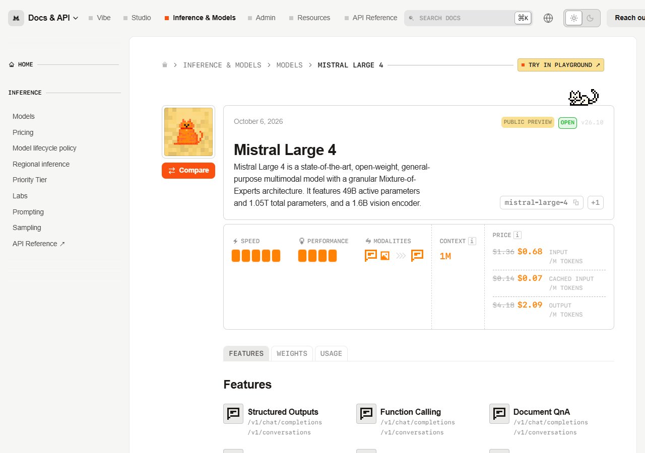This screenshot has height=453, width=645.
Task: Open the Vibe nav tab
Action: point(99,18)
